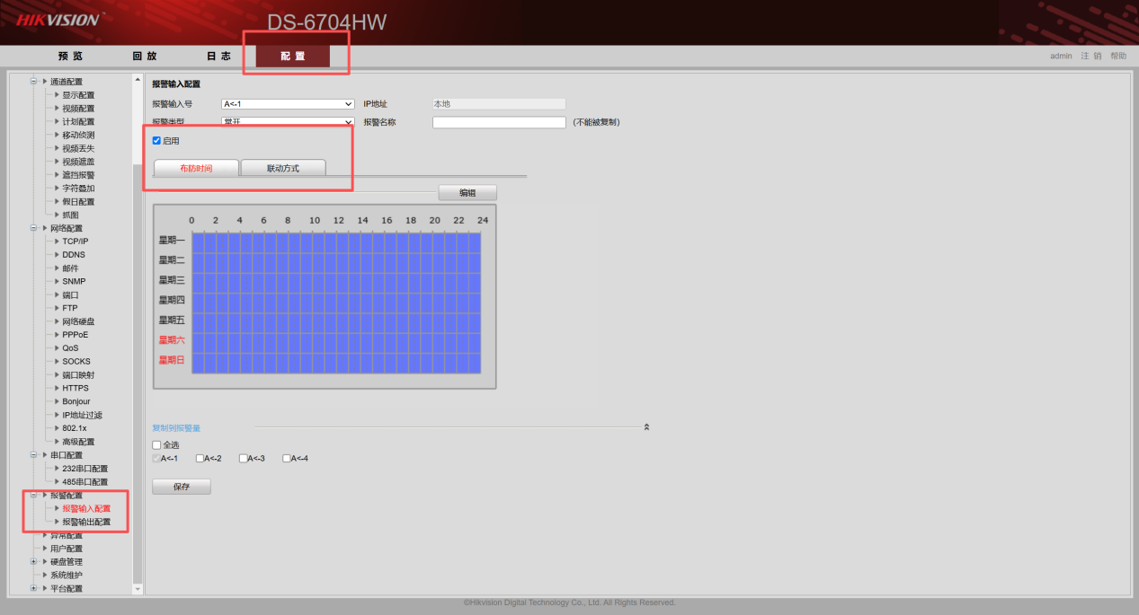Enable the A<-4 copy checkbox

[x=287, y=459]
